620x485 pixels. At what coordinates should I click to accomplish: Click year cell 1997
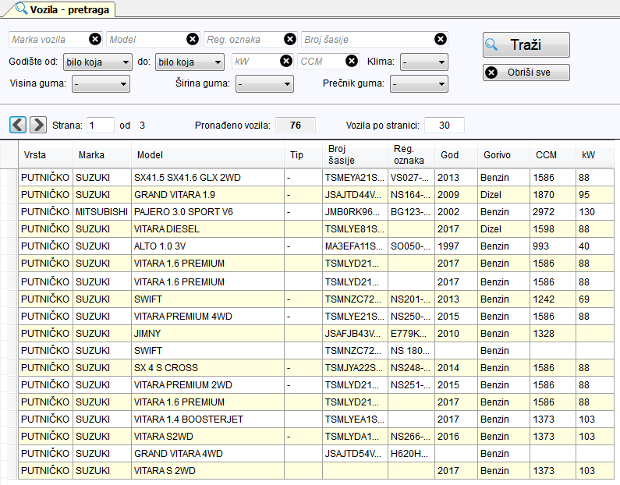456,246
